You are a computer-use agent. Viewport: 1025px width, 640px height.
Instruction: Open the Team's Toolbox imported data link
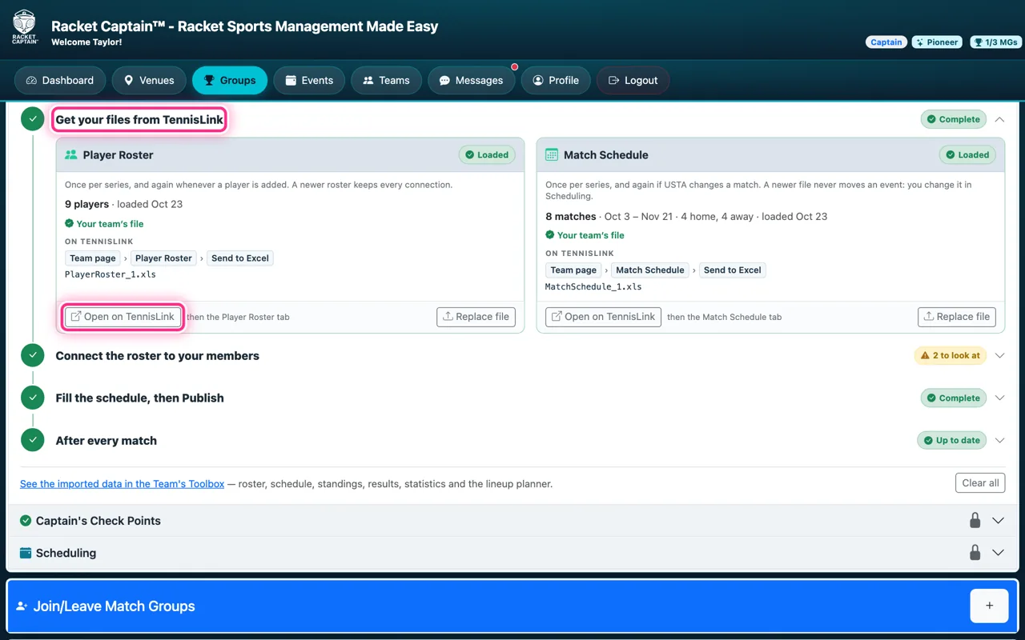click(x=122, y=484)
